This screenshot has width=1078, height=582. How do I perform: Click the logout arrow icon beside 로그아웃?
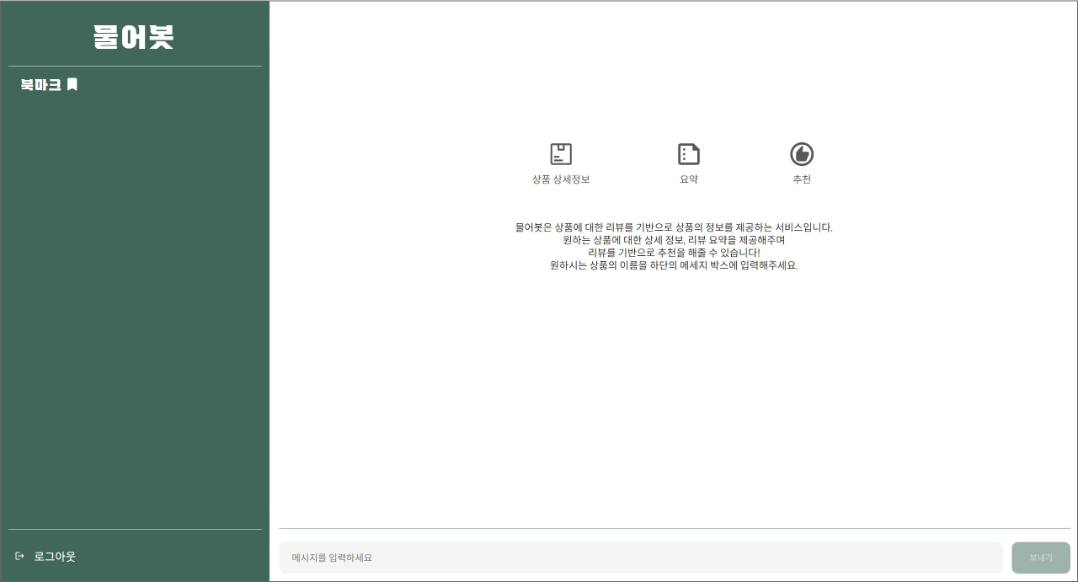pyautogui.click(x=20, y=556)
